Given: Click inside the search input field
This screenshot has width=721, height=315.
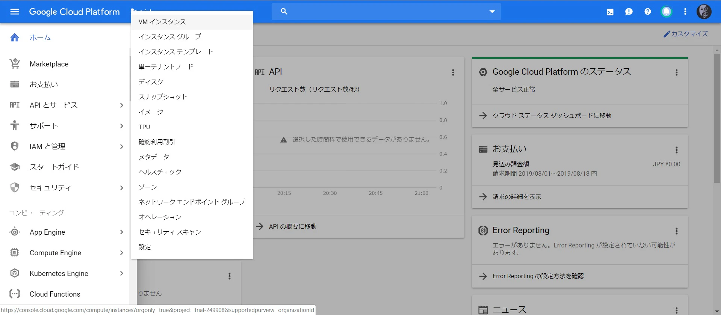Looking at the screenshot, I should coord(387,12).
